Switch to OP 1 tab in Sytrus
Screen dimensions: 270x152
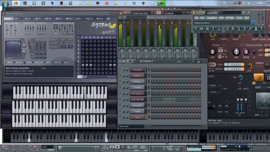click(17, 19)
